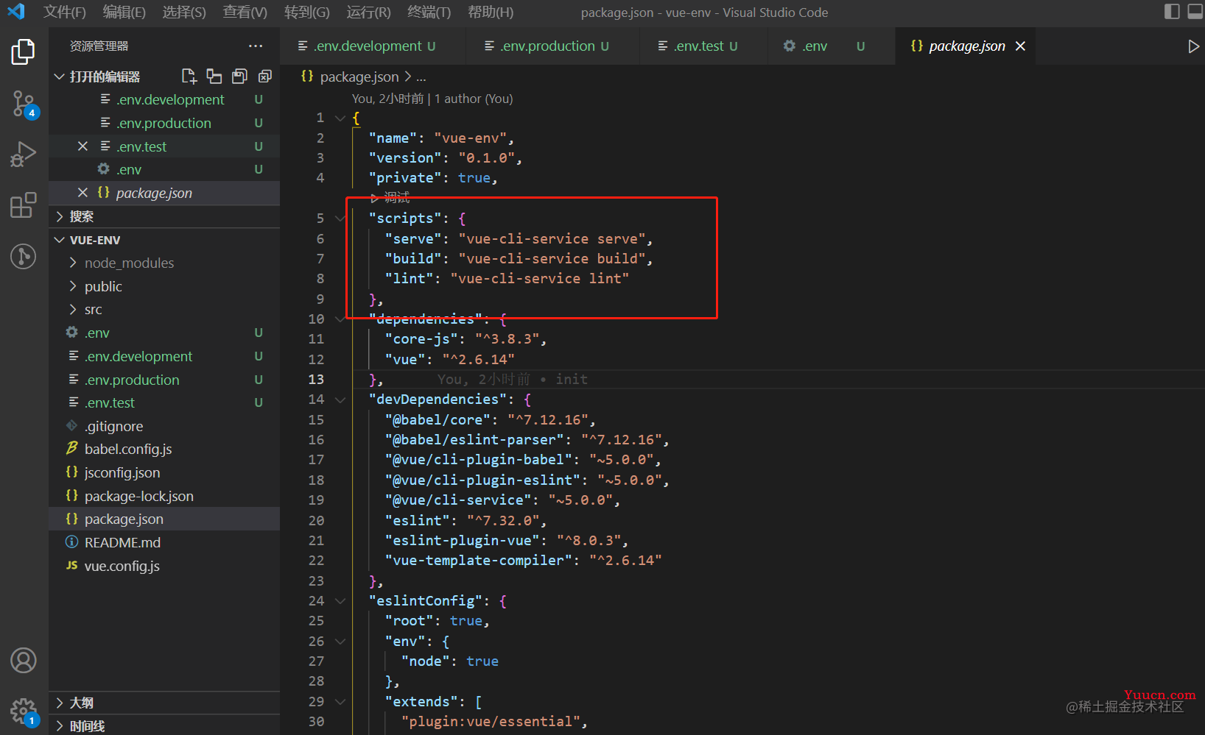
Task: Fold the root object at line 1
Action: (x=340, y=118)
